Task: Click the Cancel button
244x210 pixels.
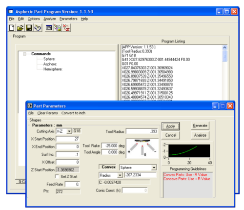Action: (x=171, y=135)
